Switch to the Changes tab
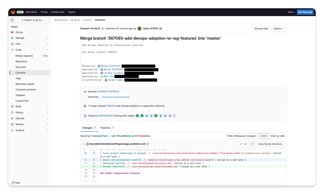Viewport: 324px width, 194px height. point(89,128)
